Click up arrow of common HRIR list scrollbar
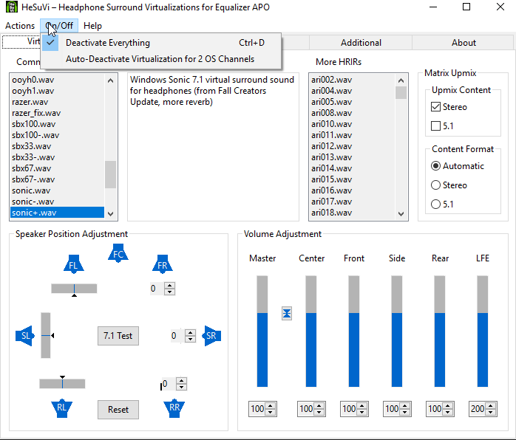 tap(111, 80)
